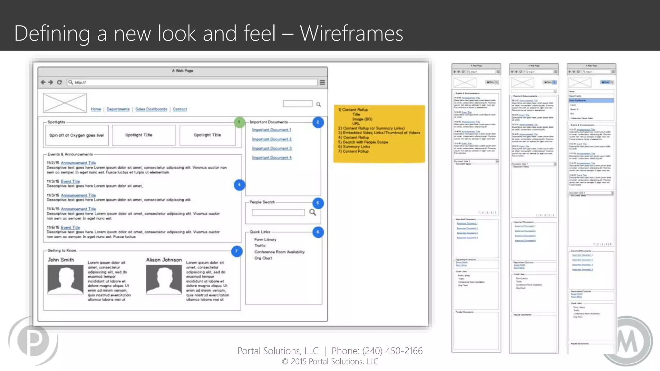Click the 'Portal Solutions, LLC' phone footer text

pyautogui.click(x=330, y=351)
